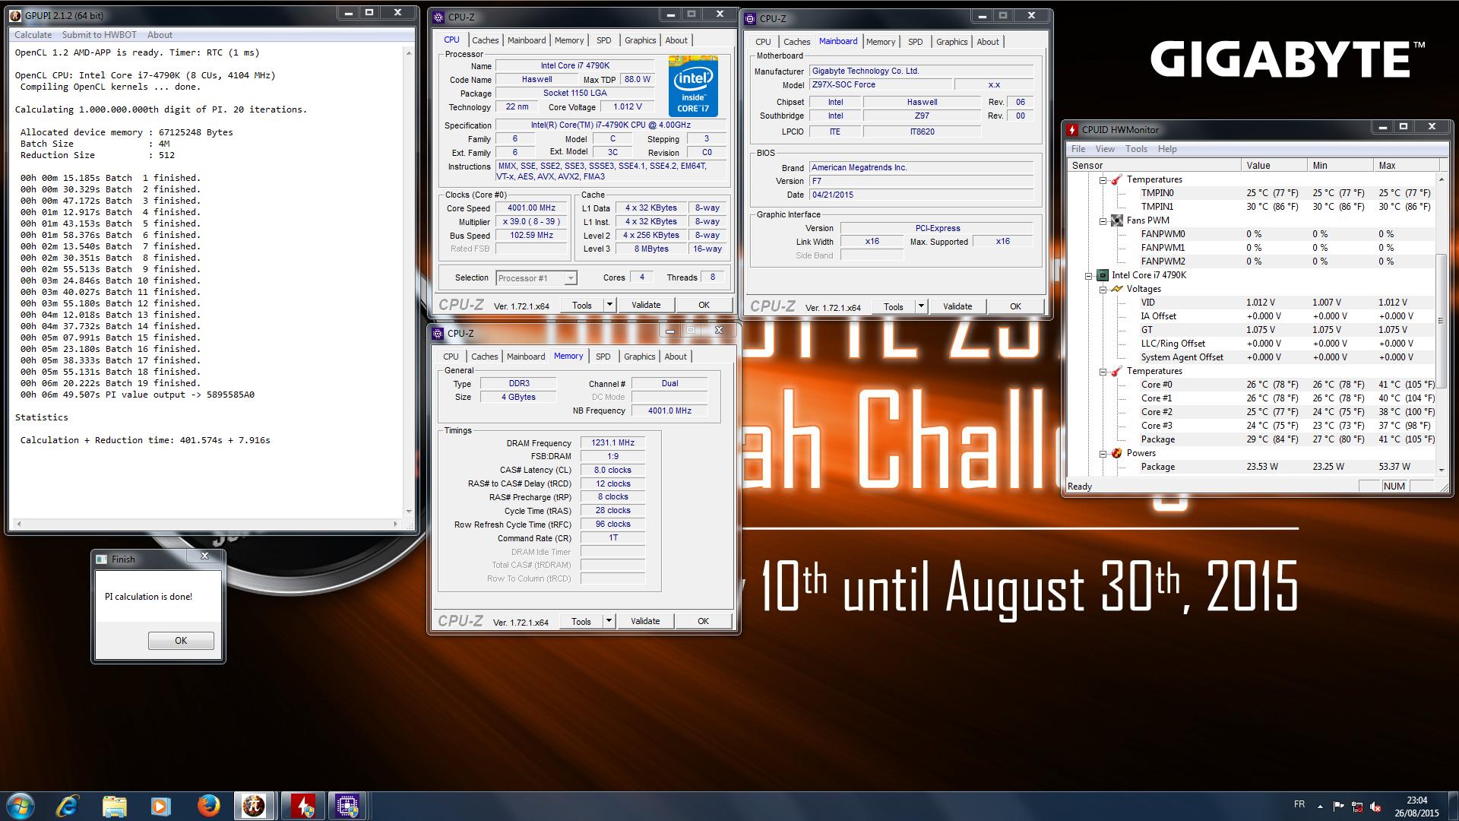Click thermometer icon beside top Temperatures node
1459x821 pixels.
(x=1116, y=179)
